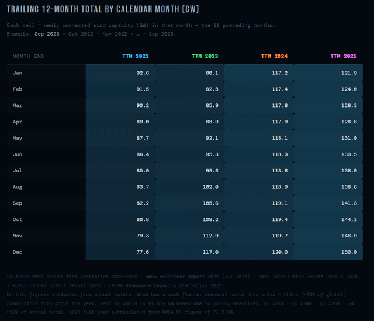Select the Jun row label
The image size is (374, 321).
[18, 154]
